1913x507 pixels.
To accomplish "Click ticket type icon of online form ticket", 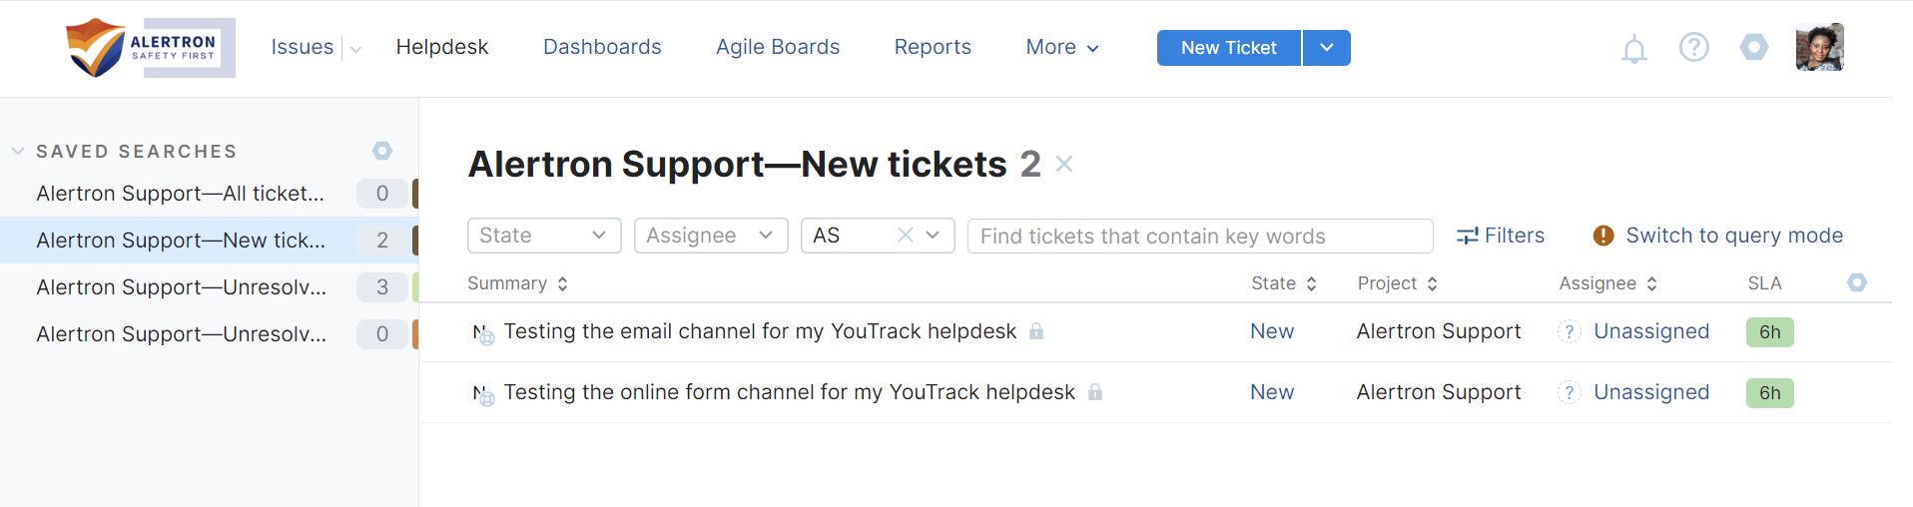I will (483, 395).
